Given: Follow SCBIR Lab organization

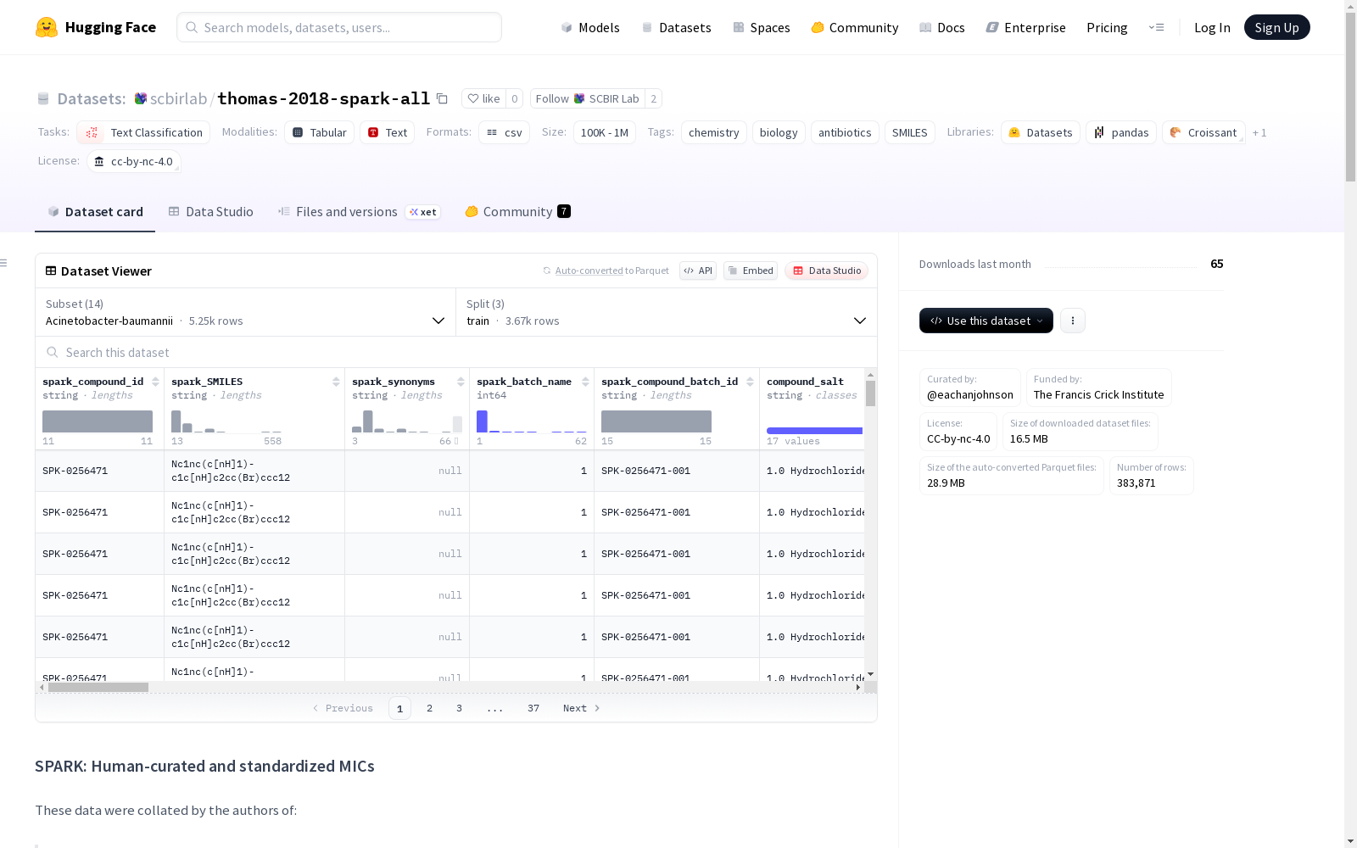Looking at the screenshot, I should (x=587, y=98).
